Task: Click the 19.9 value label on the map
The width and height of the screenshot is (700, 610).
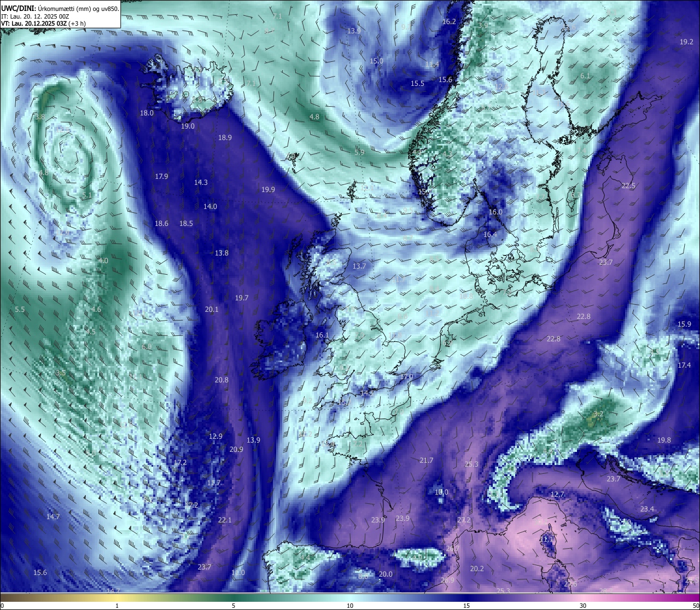Action: [268, 190]
